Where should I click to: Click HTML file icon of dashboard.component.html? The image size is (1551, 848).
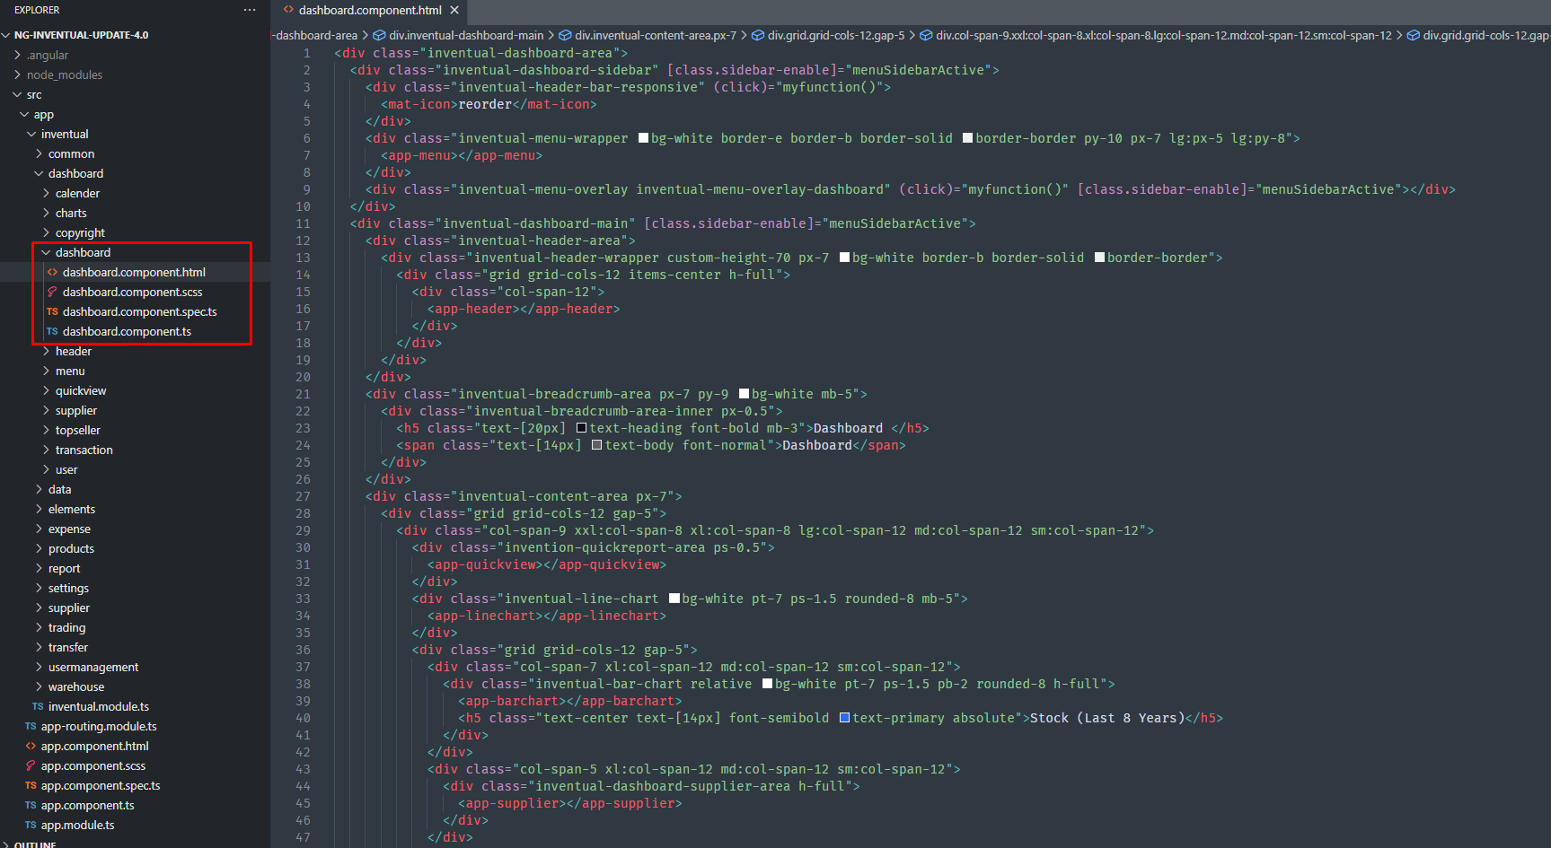pyautogui.click(x=52, y=272)
